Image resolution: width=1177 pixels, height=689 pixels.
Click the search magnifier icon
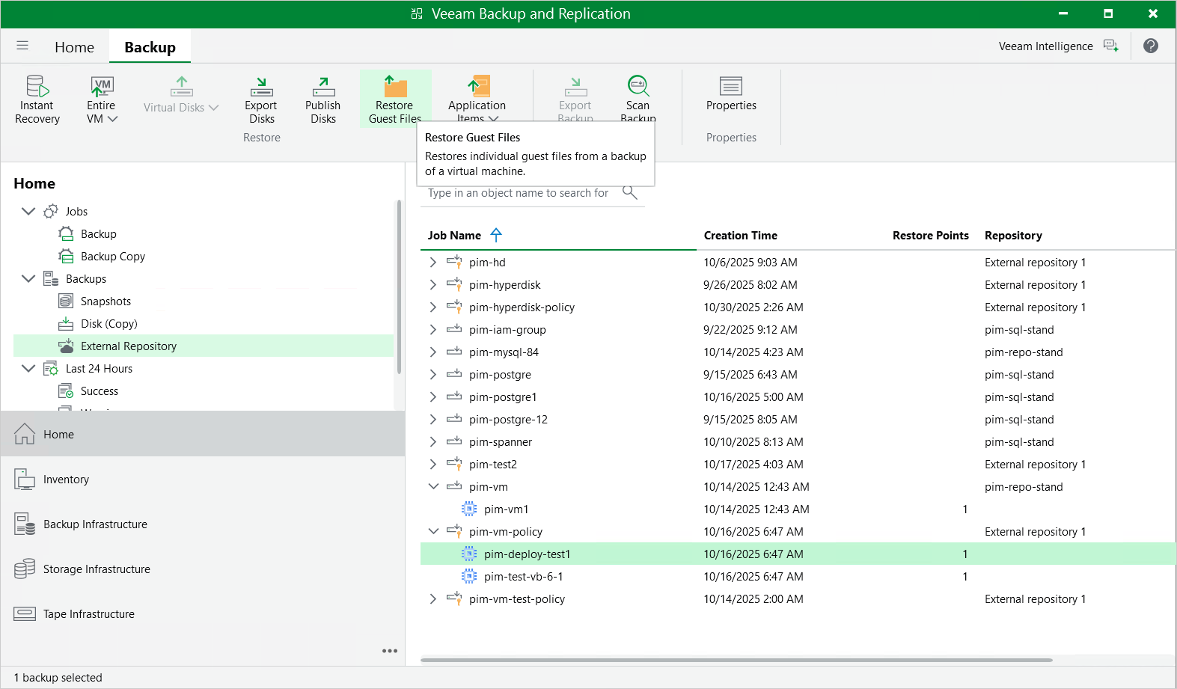pos(630,192)
